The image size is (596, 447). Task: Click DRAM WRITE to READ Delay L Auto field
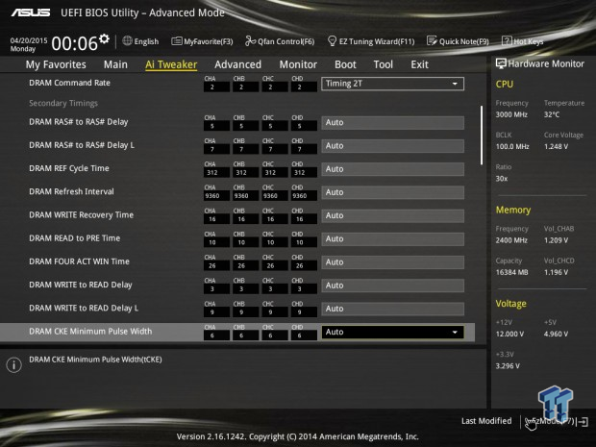[392, 309]
